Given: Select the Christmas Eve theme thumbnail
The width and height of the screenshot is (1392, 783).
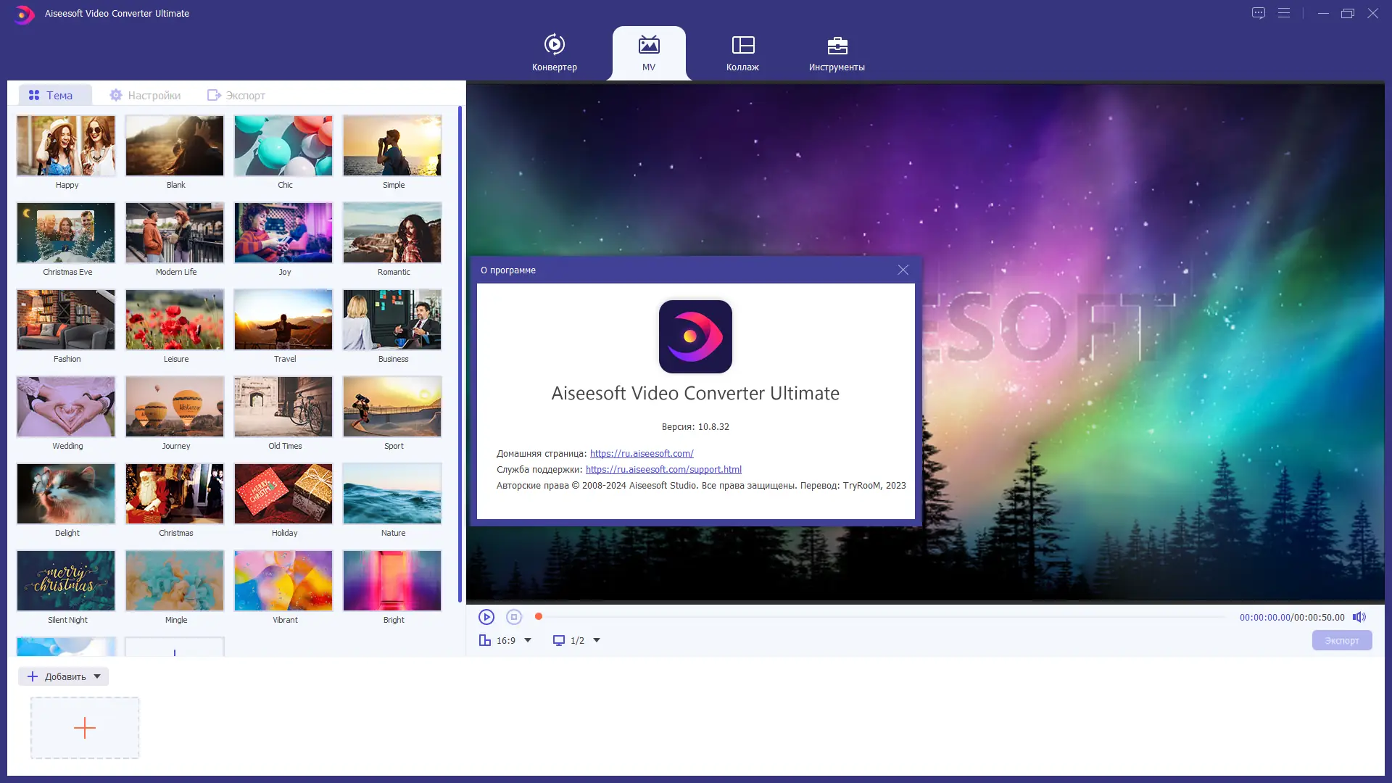Looking at the screenshot, I should tap(66, 233).
